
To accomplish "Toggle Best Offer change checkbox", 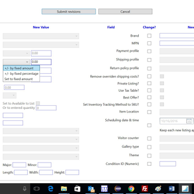I will click(149, 98).
